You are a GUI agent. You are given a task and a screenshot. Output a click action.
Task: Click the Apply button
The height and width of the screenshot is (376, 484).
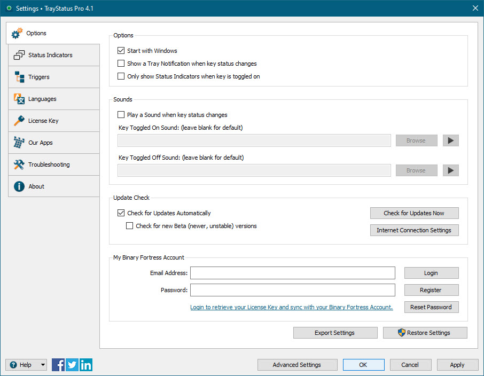(x=457, y=365)
